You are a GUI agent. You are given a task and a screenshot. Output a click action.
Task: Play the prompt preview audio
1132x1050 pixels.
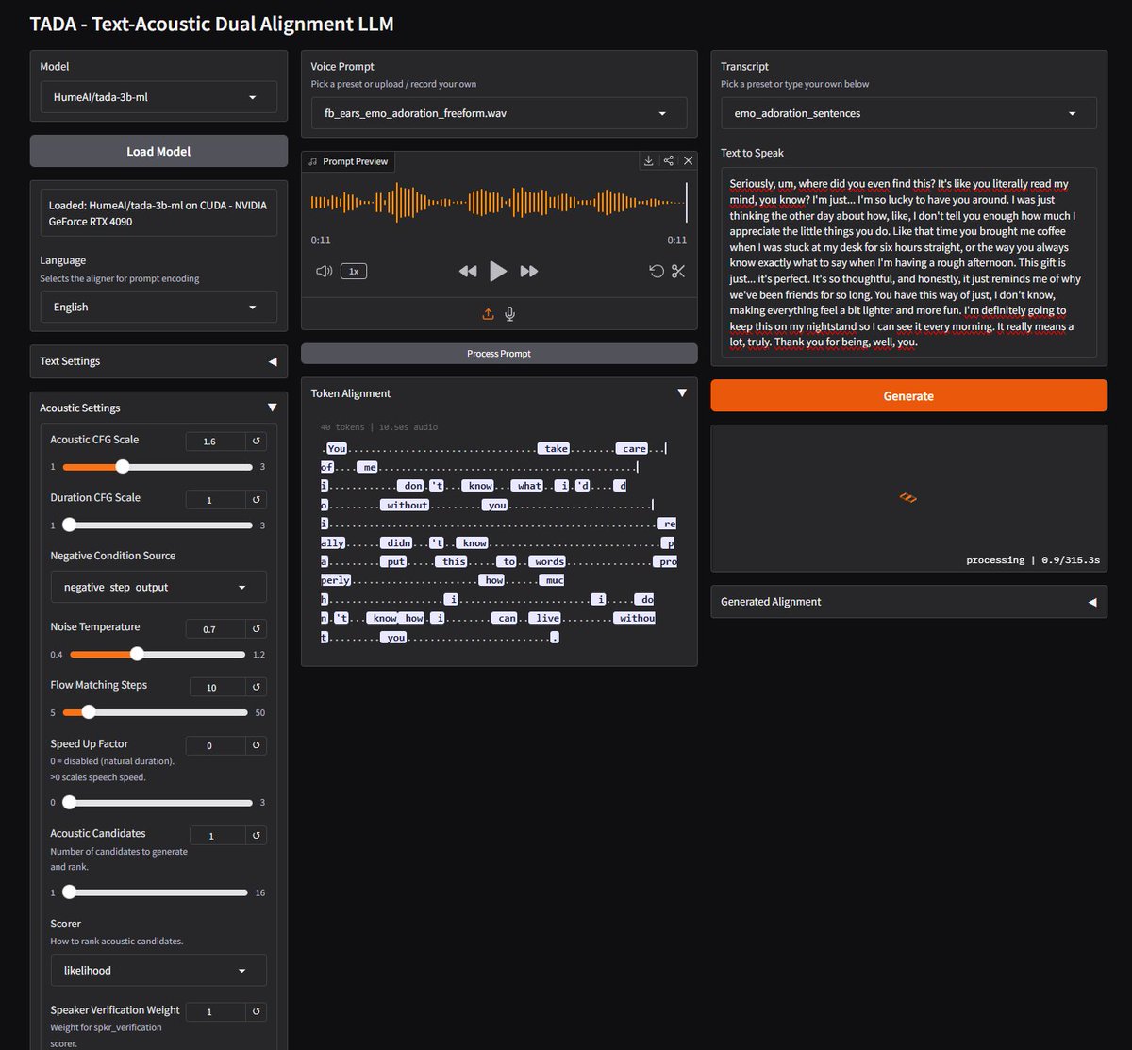[498, 272]
